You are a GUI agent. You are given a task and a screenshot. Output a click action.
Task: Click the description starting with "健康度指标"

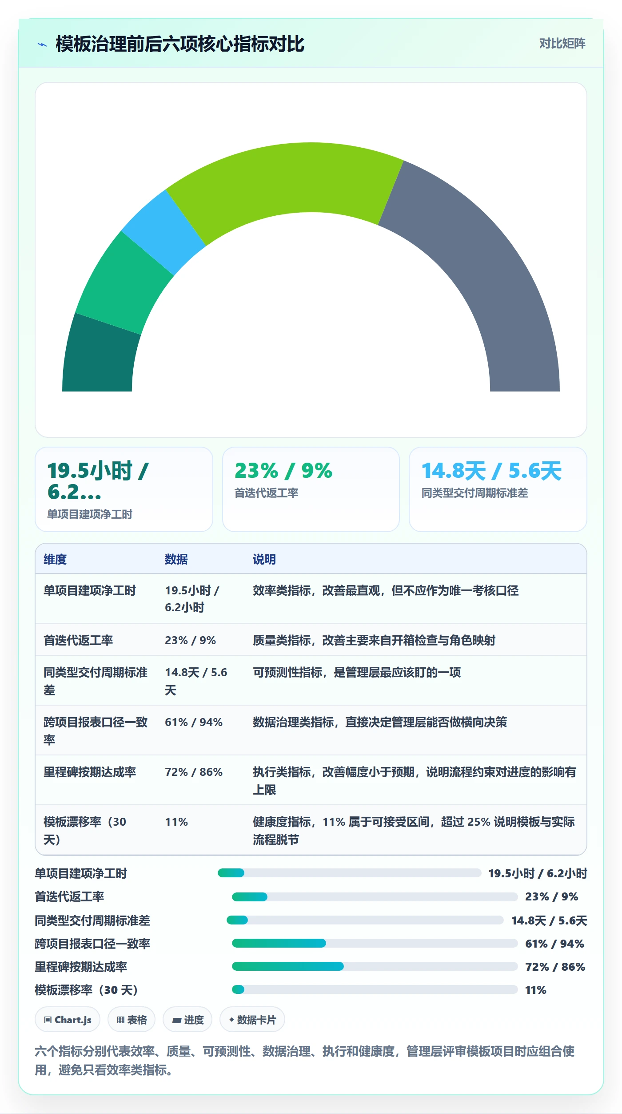[x=414, y=830]
